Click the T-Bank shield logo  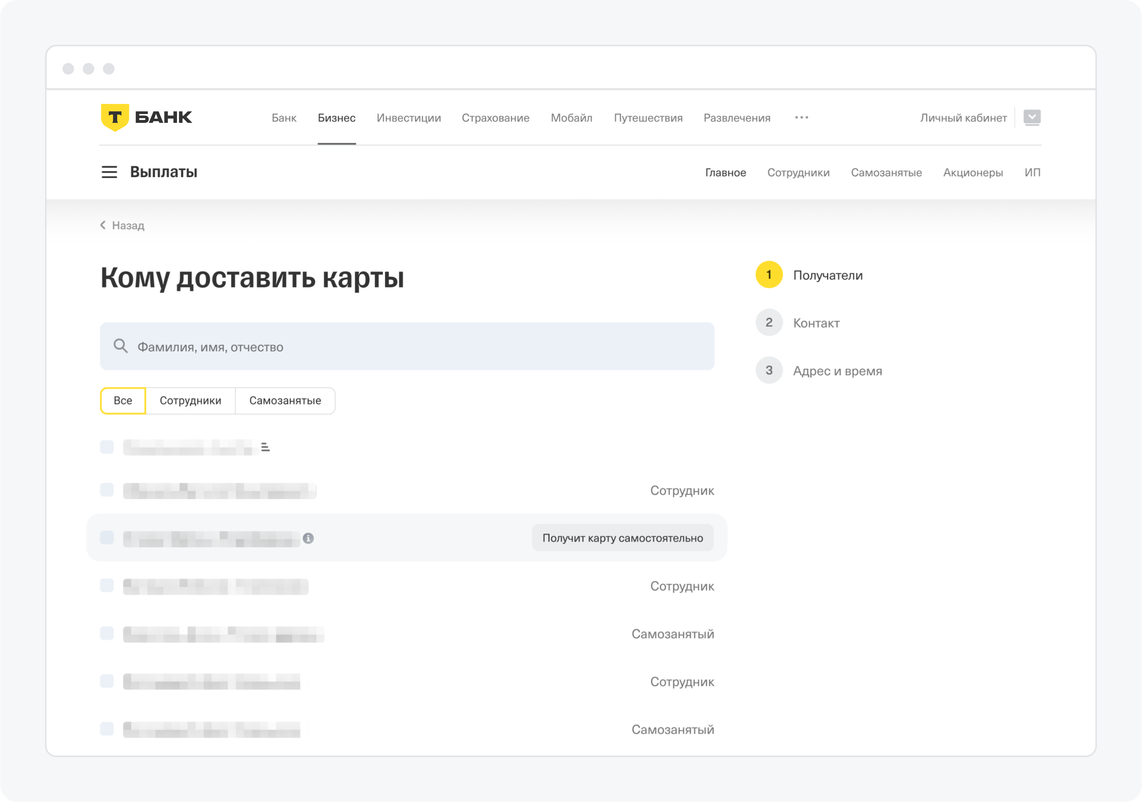pyautogui.click(x=115, y=118)
